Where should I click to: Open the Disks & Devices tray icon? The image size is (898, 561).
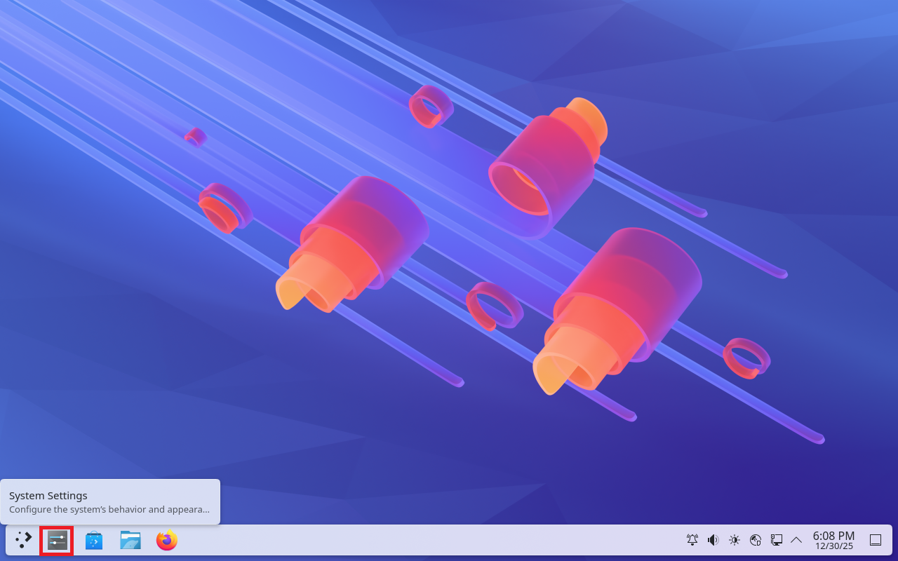click(756, 540)
